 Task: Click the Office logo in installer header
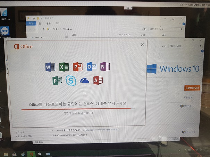tap(23, 47)
